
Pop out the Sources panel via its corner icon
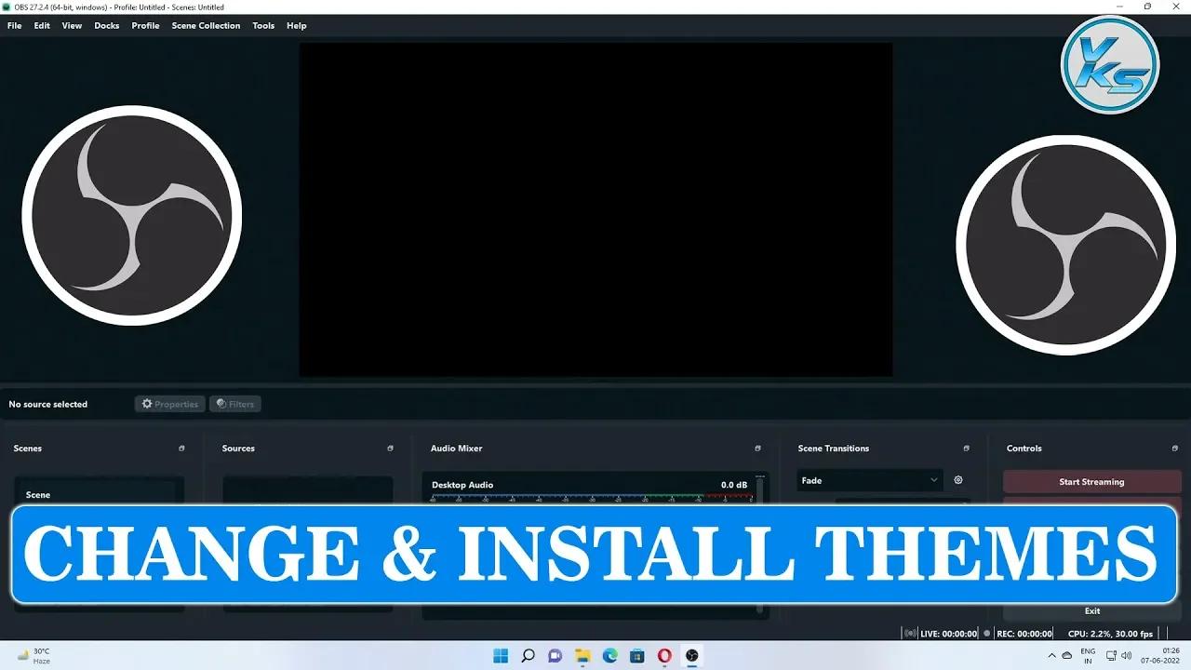pos(390,448)
